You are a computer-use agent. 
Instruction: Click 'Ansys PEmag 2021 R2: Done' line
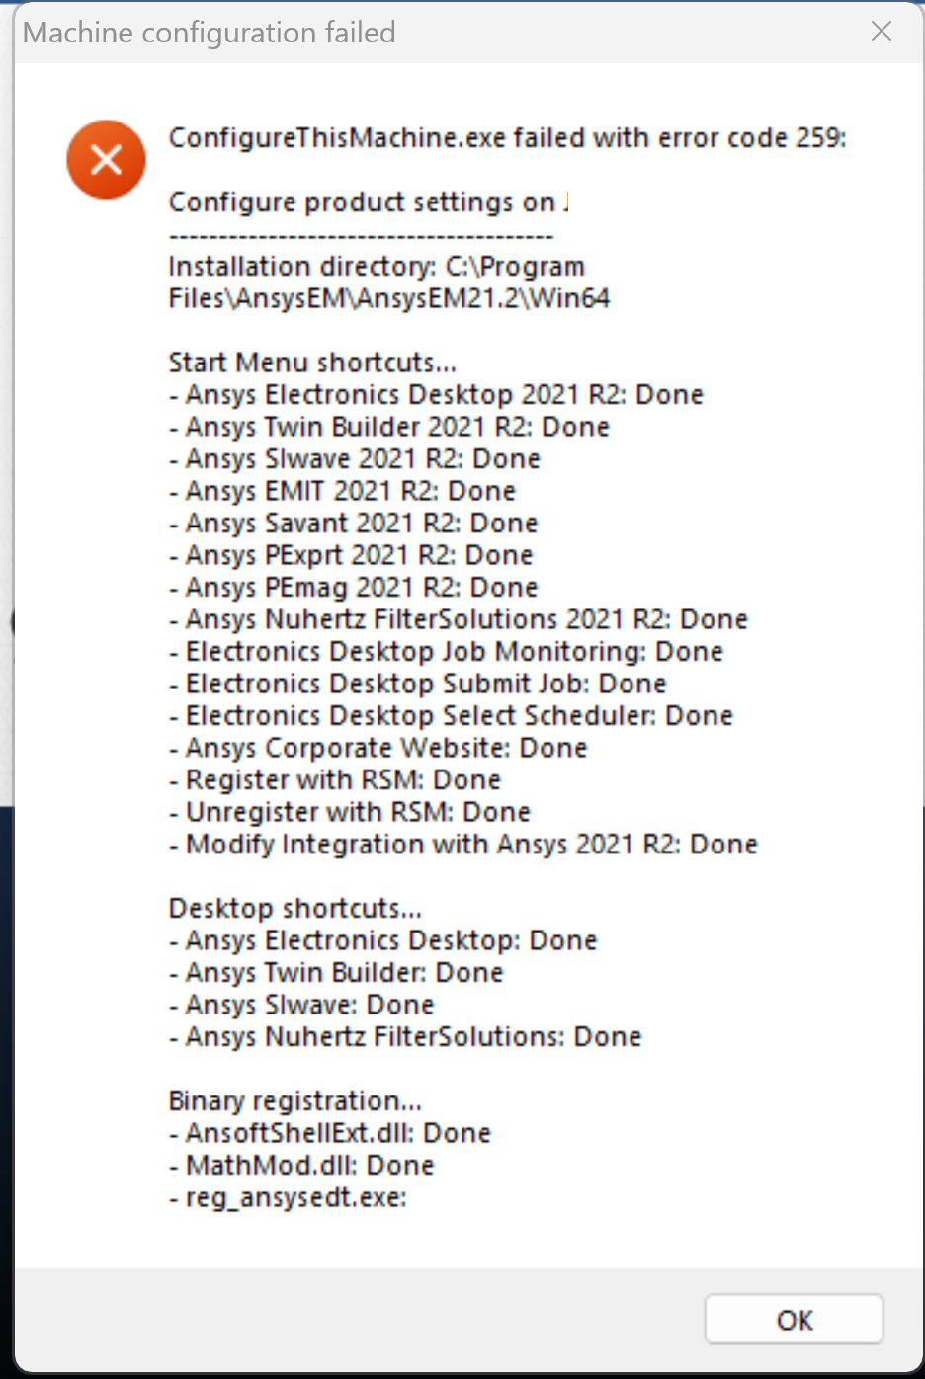coord(353,587)
